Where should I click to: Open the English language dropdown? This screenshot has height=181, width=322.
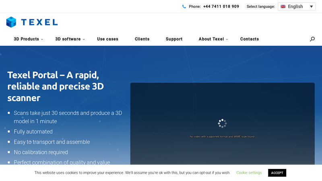[297, 6]
